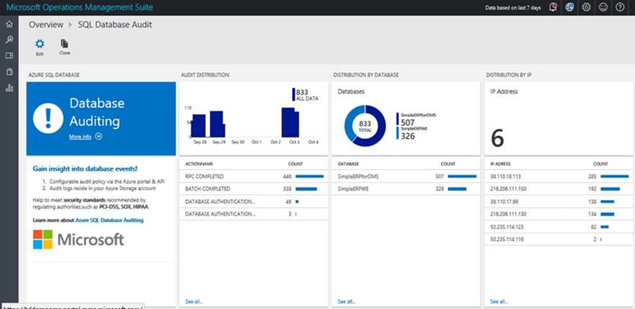The width and height of the screenshot is (635, 309).
Task: Select DATABASE AUTHENTICATION row with count 46
Action: pos(253,202)
